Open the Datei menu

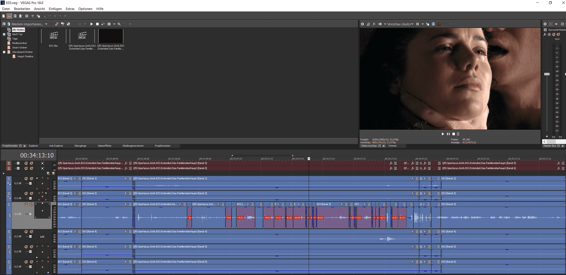click(x=6, y=9)
